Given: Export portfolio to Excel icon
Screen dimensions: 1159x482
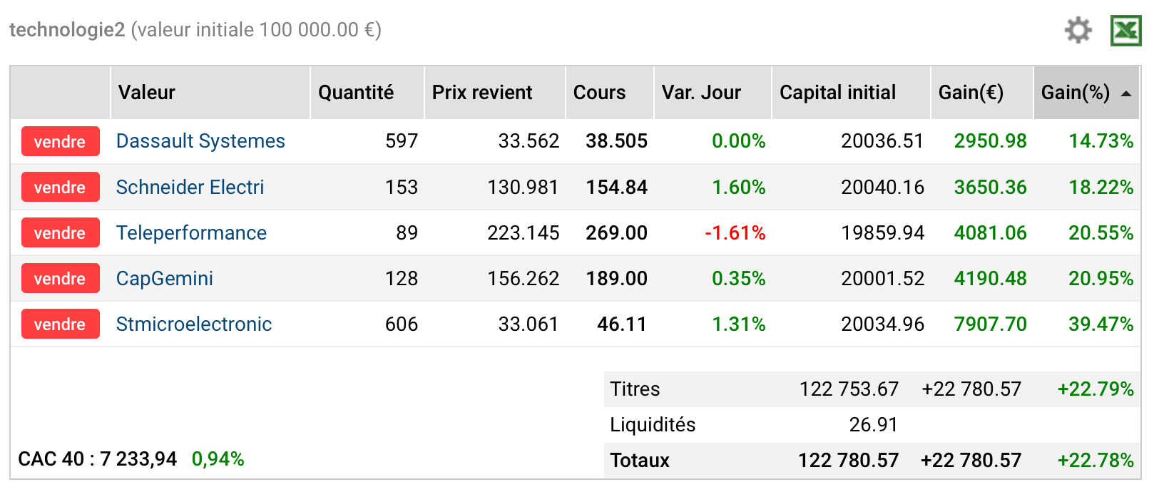Looking at the screenshot, I should 1125,31.
